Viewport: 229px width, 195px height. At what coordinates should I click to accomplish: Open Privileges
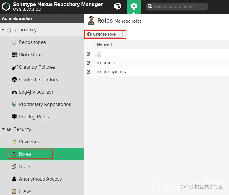(29, 142)
